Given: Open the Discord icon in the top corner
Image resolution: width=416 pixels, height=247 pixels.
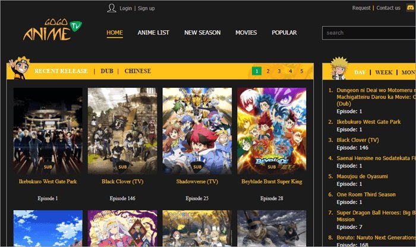Looking at the screenshot, I should coord(411,8).
